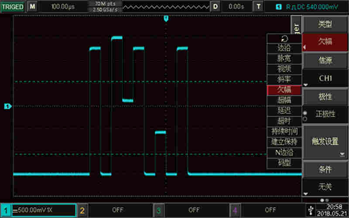349x218 pixels.
Task: Expand the CH1 source dropdown
Action: click(x=325, y=78)
